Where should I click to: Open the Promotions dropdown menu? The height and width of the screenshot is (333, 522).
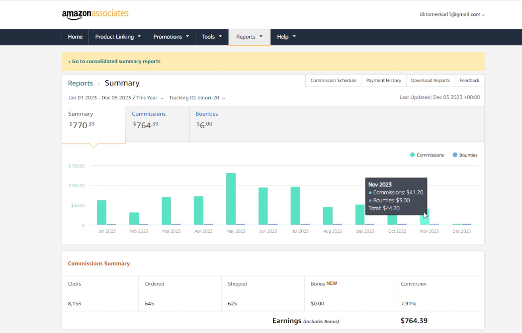(x=171, y=37)
